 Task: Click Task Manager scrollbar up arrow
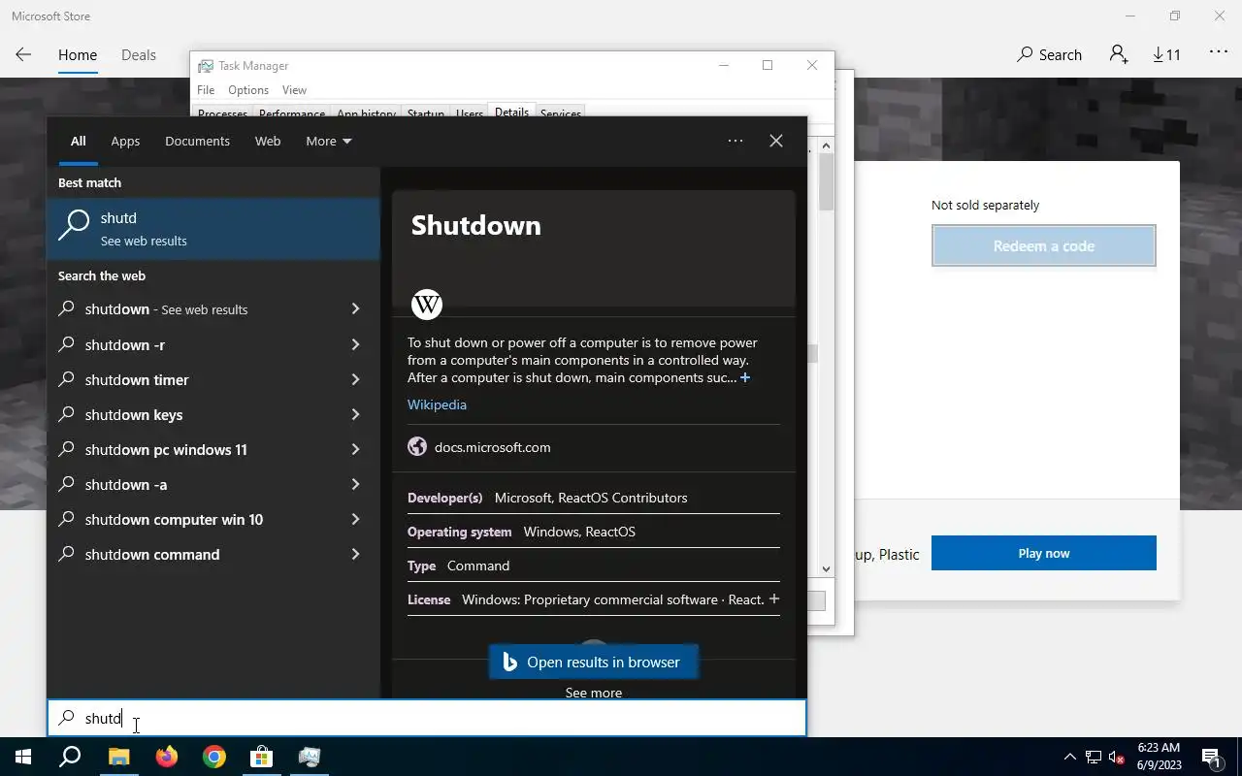(826, 145)
